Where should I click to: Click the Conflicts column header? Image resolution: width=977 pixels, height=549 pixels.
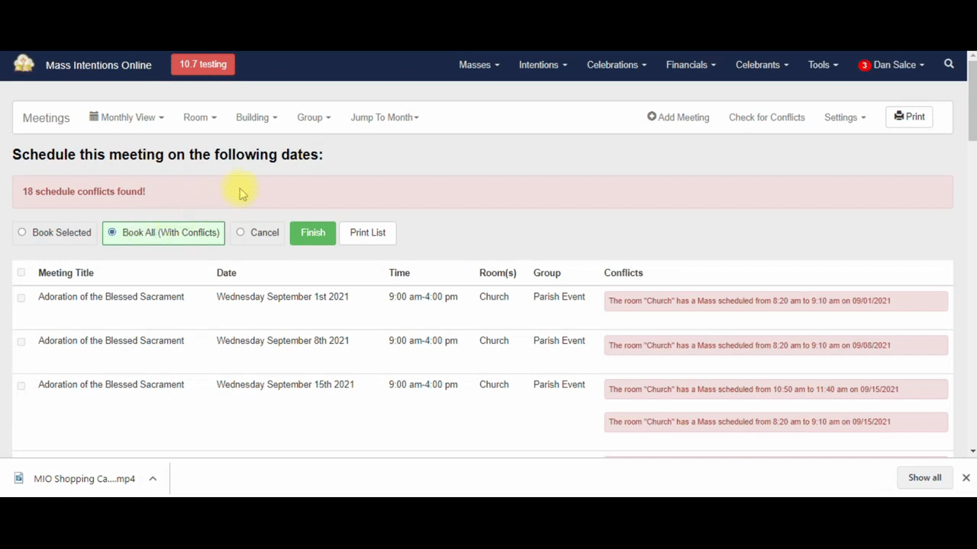(x=624, y=272)
